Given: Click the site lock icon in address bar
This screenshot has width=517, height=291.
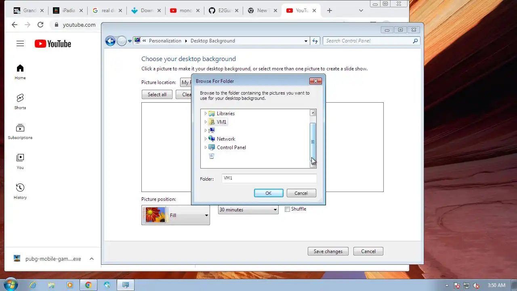Looking at the screenshot, I should click(x=57, y=25).
